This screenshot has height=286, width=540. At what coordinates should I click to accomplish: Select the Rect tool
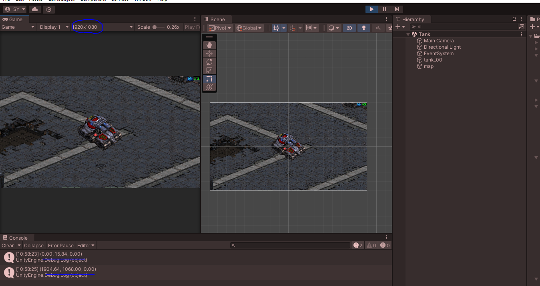point(209,79)
